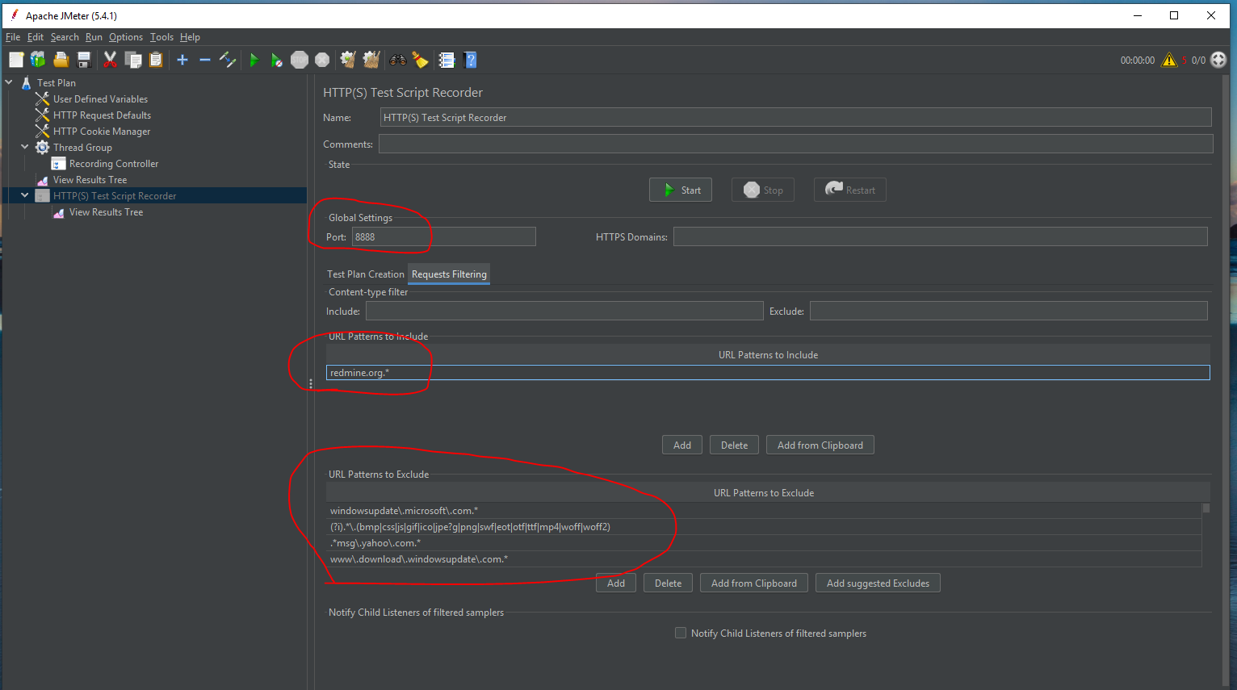Click the Paste clipboard icon
This screenshot has height=690, width=1237.
pyautogui.click(x=156, y=60)
